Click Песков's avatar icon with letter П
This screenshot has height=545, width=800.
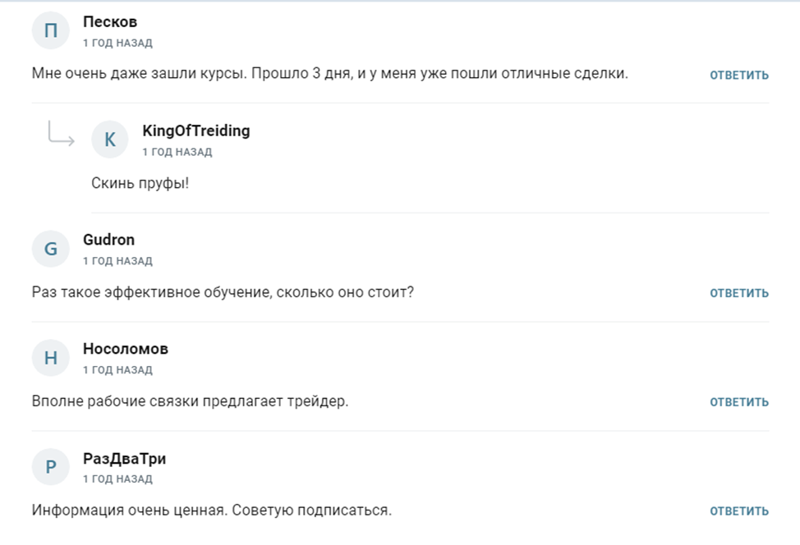pyautogui.click(x=51, y=31)
